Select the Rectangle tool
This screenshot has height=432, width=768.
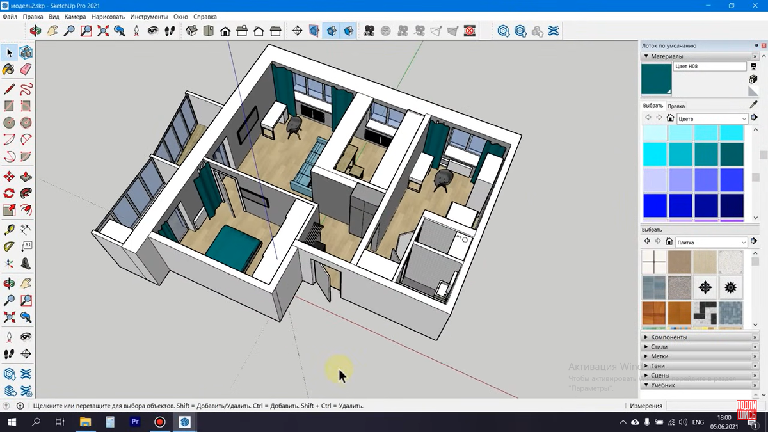tap(10, 106)
